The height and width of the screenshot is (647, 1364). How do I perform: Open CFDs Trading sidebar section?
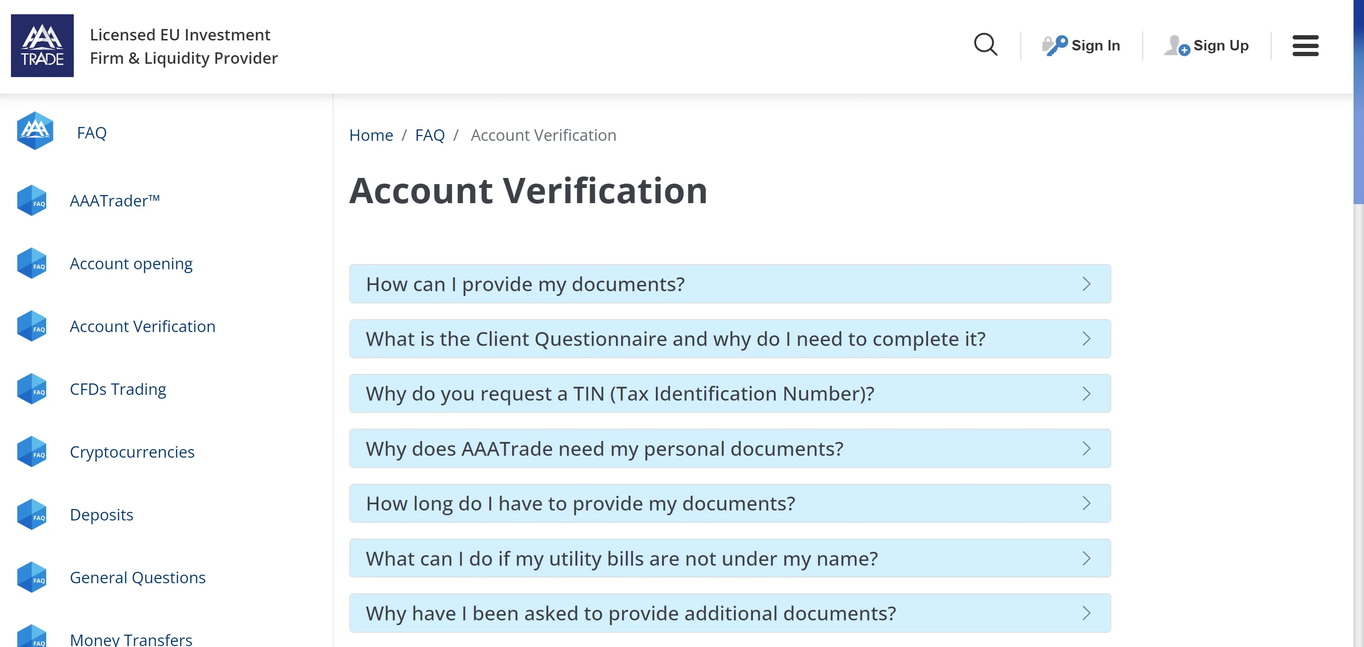(118, 389)
